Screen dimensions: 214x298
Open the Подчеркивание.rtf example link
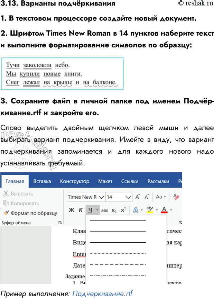pyautogui.click(x=103, y=294)
